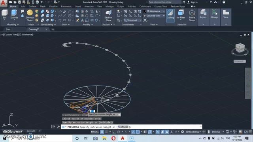The height and width of the screenshot is (142, 253).
Task: Open the viewport controls Custom View label
Action: click(x=11, y=35)
